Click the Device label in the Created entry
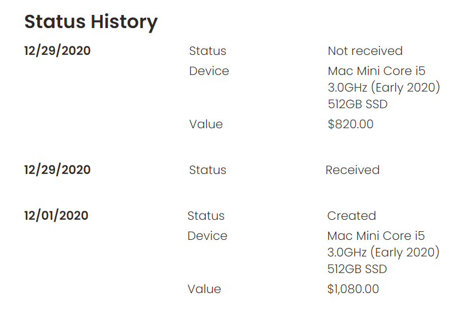The width and height of the screenshot is (475, 320). tap(207, 236)
